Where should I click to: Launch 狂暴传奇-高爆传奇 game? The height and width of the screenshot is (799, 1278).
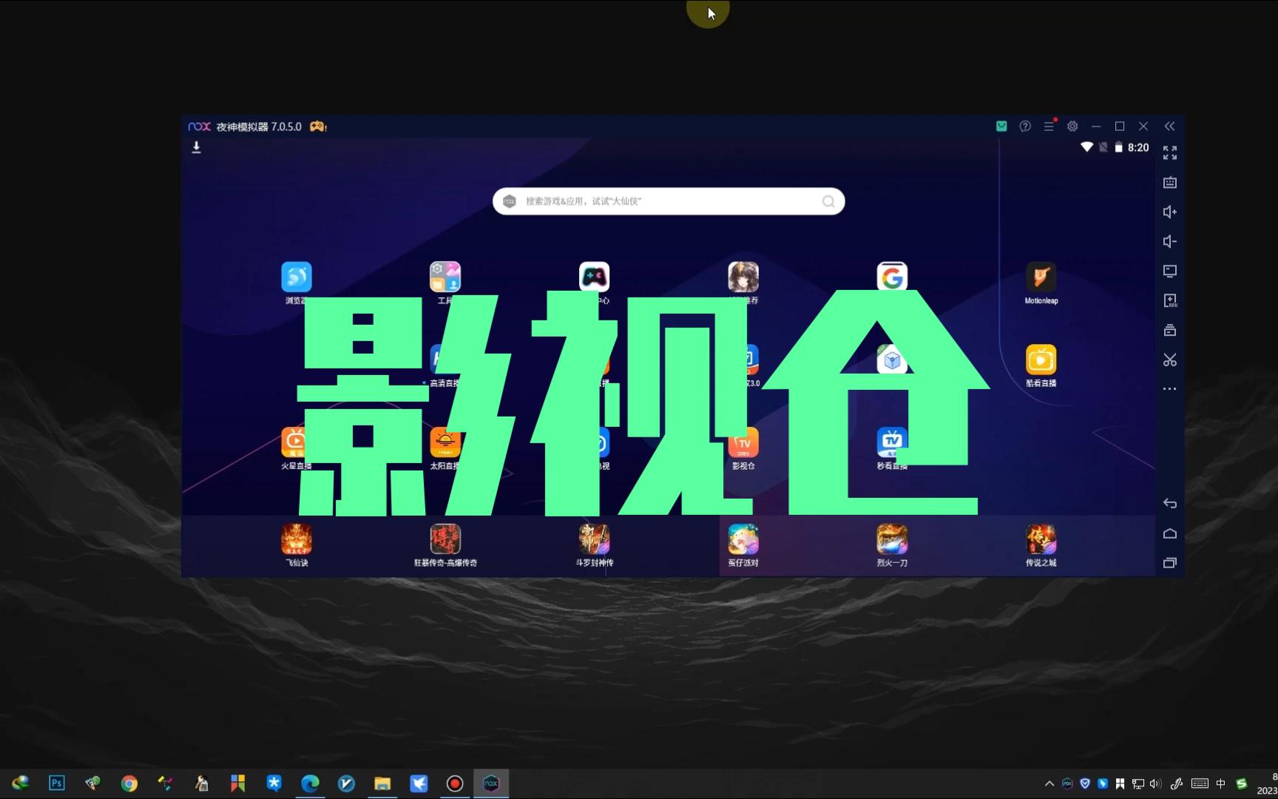click(445, 539)
